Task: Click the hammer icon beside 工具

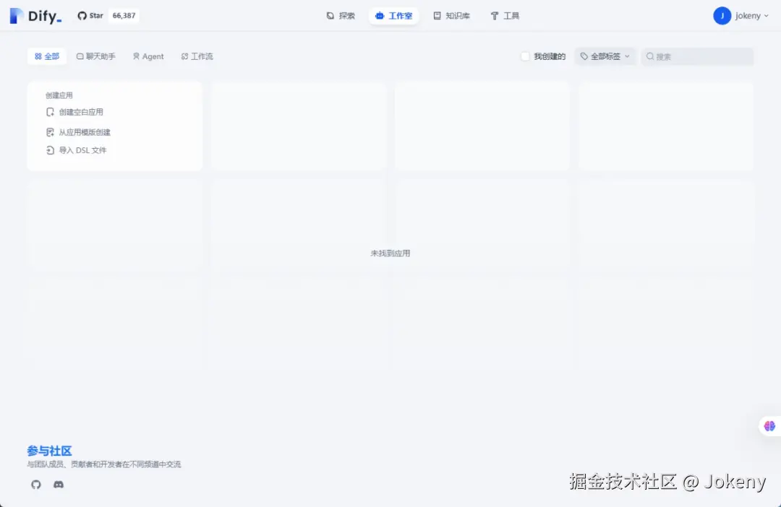Action: tap(494, 16)
